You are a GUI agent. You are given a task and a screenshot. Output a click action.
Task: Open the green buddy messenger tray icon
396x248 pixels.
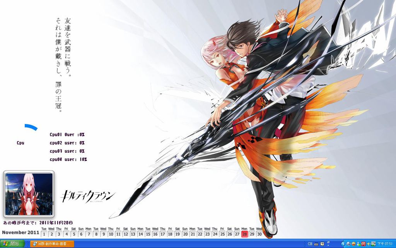click(358, 244)
